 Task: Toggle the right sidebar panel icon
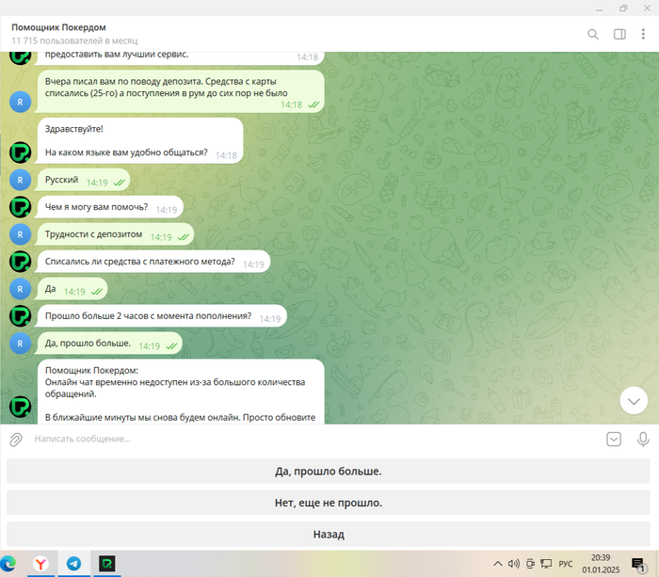(619, 34)
